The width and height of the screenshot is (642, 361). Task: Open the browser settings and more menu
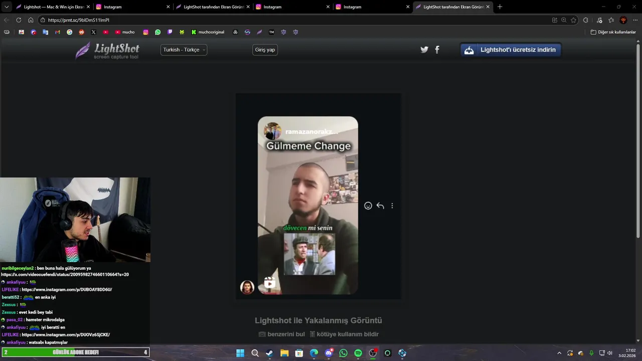(x=635, y=20)
